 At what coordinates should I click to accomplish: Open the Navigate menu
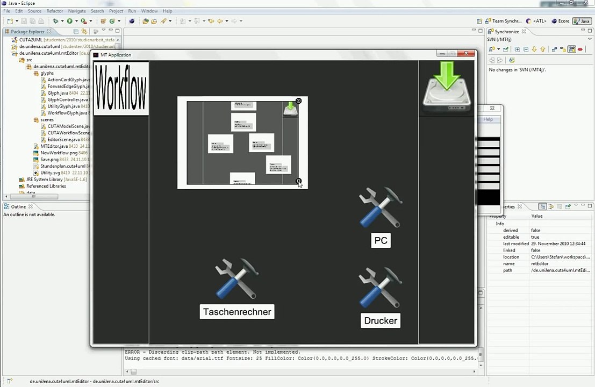[x=77, y=11]
